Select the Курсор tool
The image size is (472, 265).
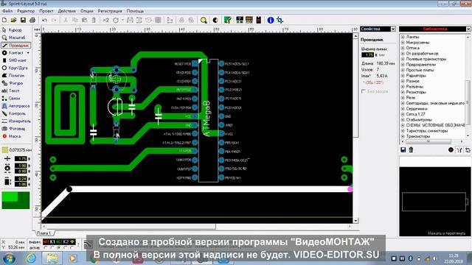pyautogui.click(x=15, y=30)
